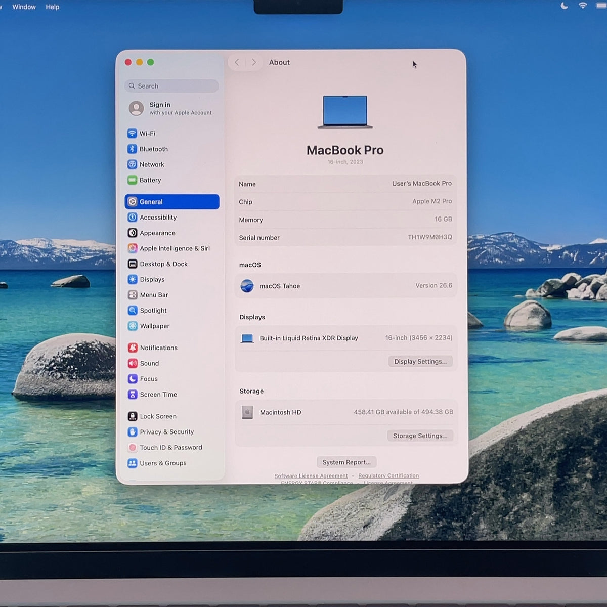Select Desktop & Dock icon
Viewport: 607px width, 607px height.
(133, 264)
